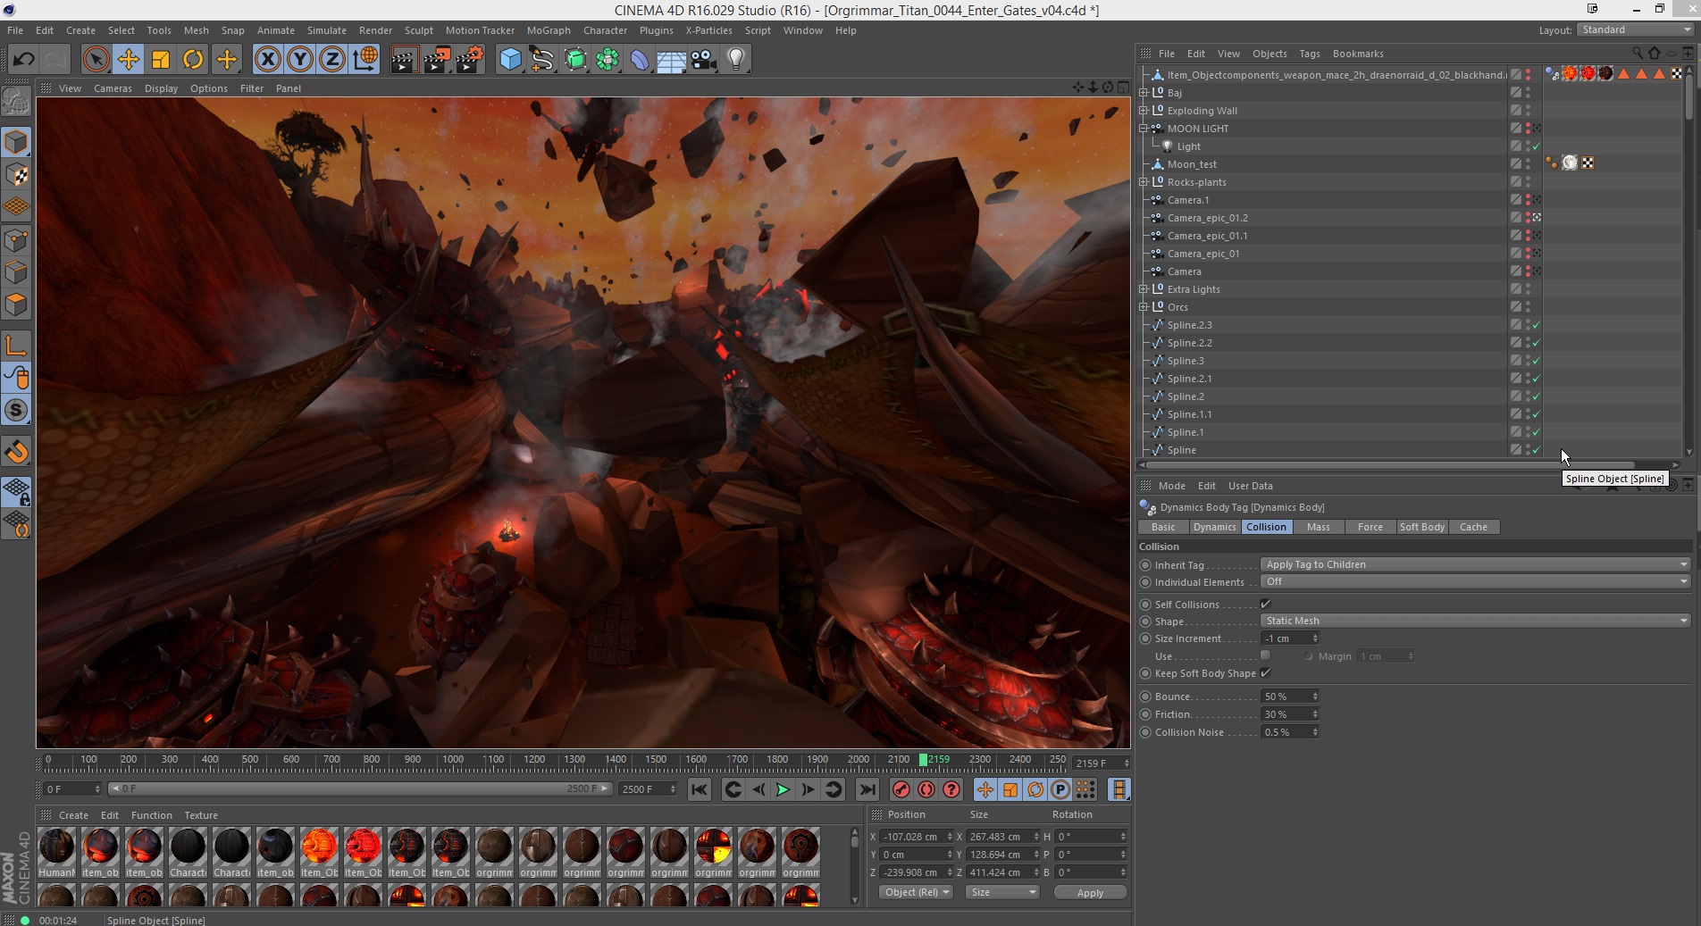Click the 0 F to 2500 F range slider
Screen dimensions: 1701x926
[360, 788]
